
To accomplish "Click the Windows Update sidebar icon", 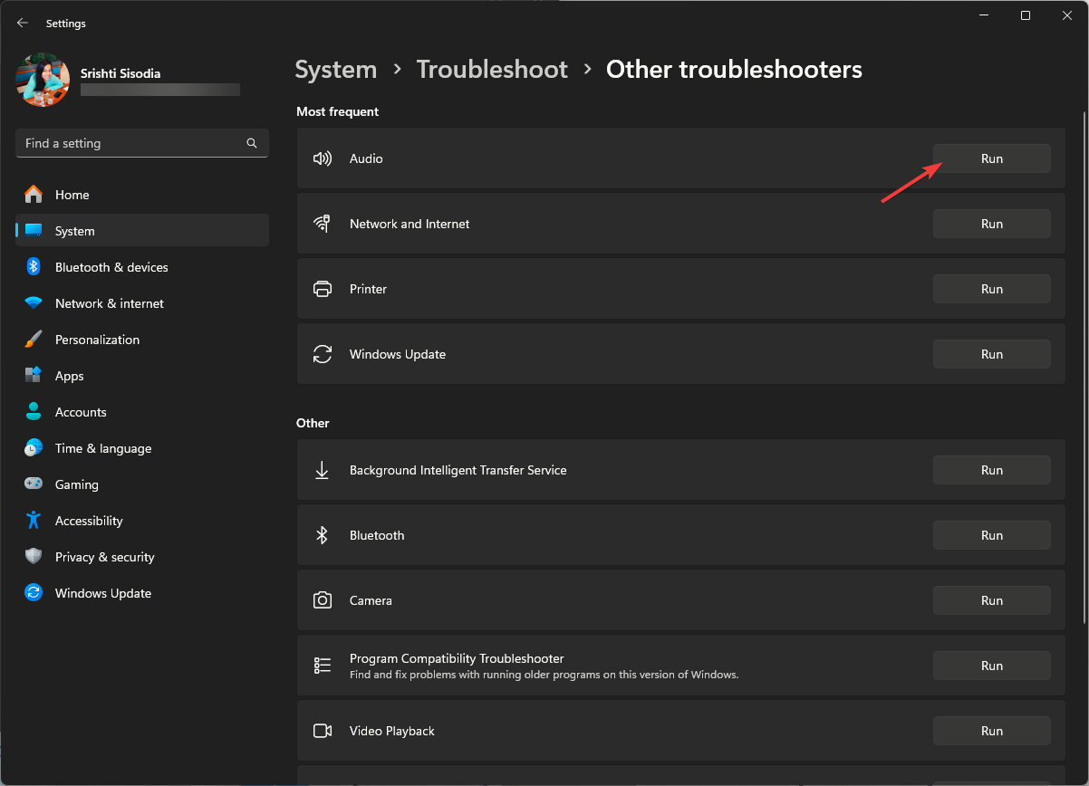I will coord(34,593).
